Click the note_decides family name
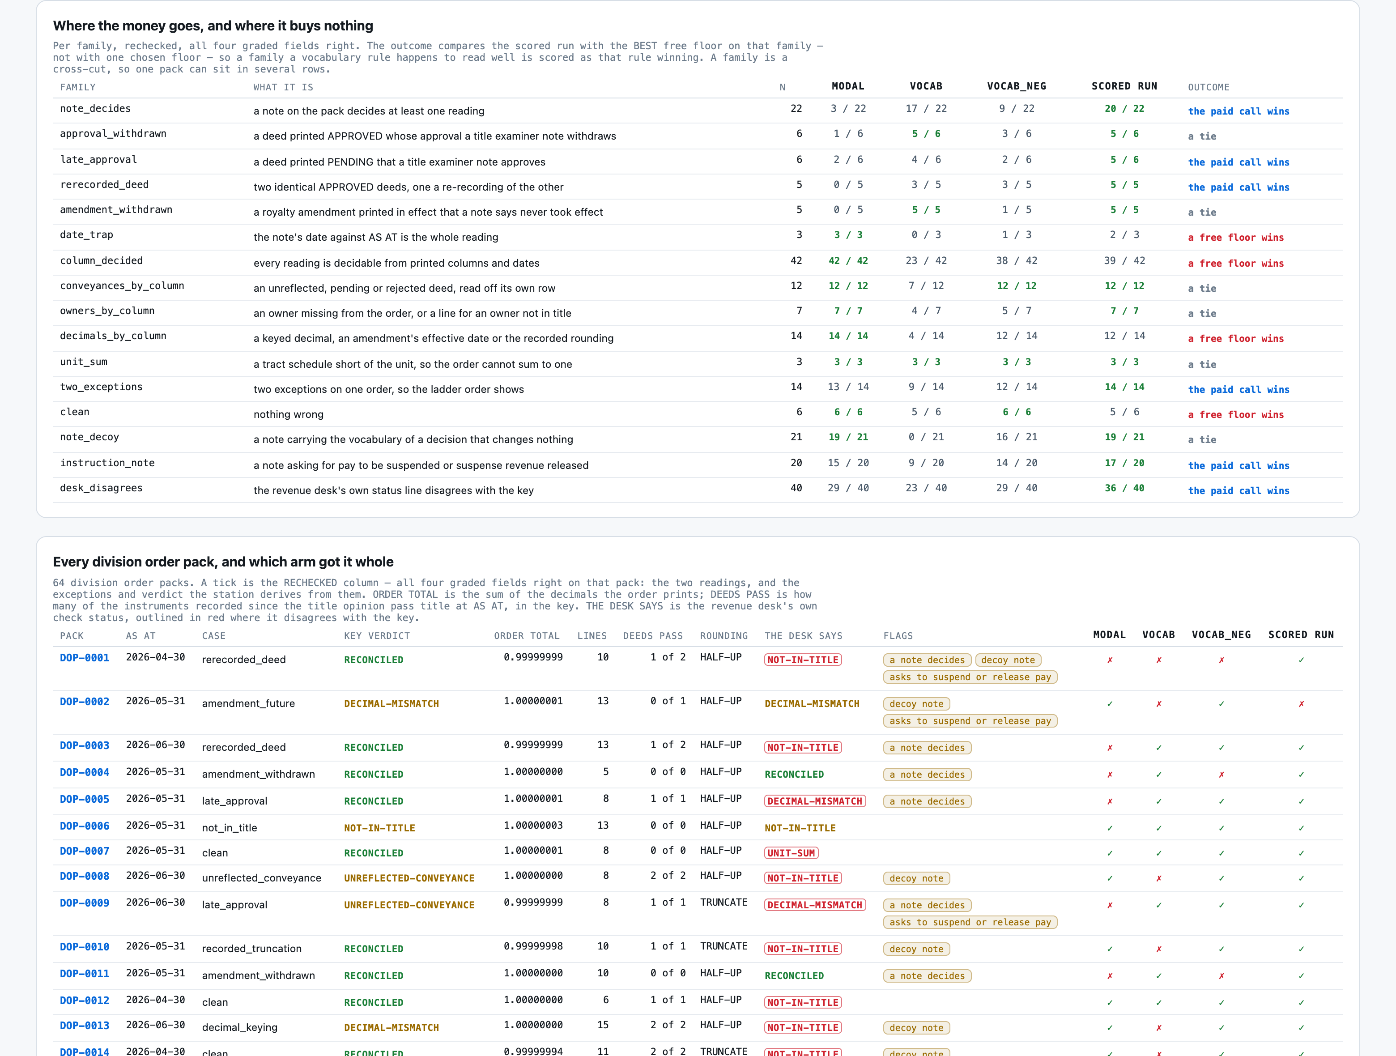This screenshot has height=1056, width=1396. (95, 109)
